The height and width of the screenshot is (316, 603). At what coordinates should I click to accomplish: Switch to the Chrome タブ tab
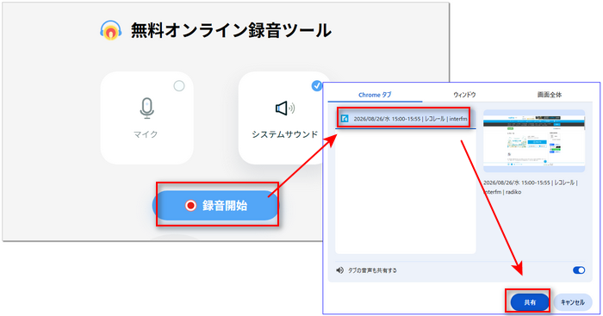click(x=375, y=95)
